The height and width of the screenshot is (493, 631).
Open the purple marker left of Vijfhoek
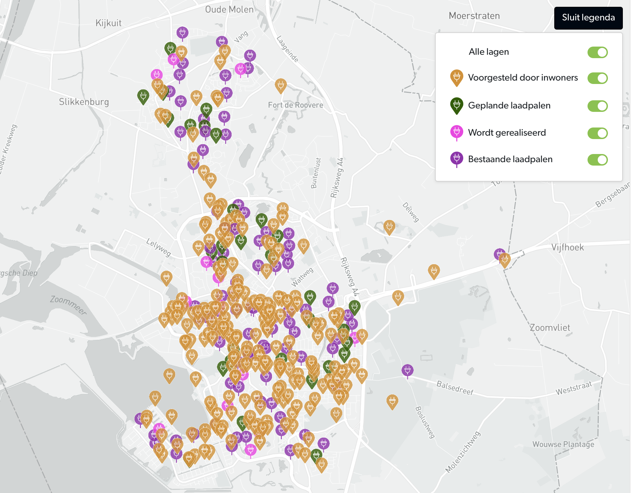point(499,254)
